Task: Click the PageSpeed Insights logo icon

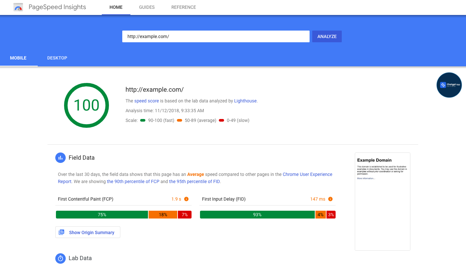Action: tap(18, 7)
